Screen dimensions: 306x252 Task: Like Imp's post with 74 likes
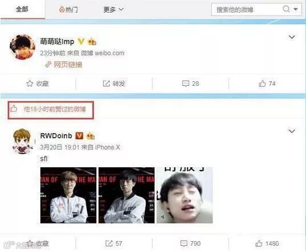pyautogui.click(x=267, y=84)
